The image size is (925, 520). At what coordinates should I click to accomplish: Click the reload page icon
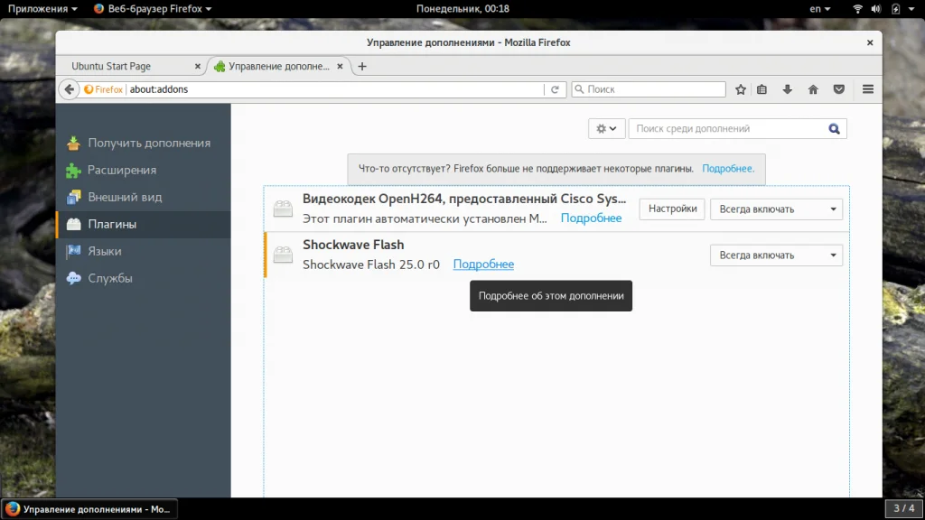point(555,89)
